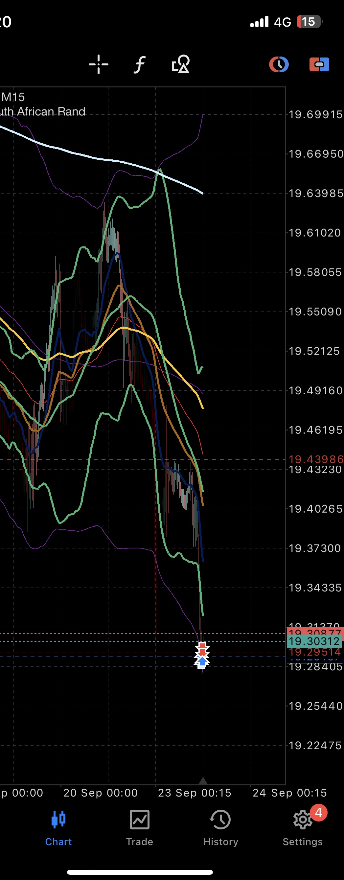
Task: Tap the M15 timeframe label
Action: (x=13, y=97)
